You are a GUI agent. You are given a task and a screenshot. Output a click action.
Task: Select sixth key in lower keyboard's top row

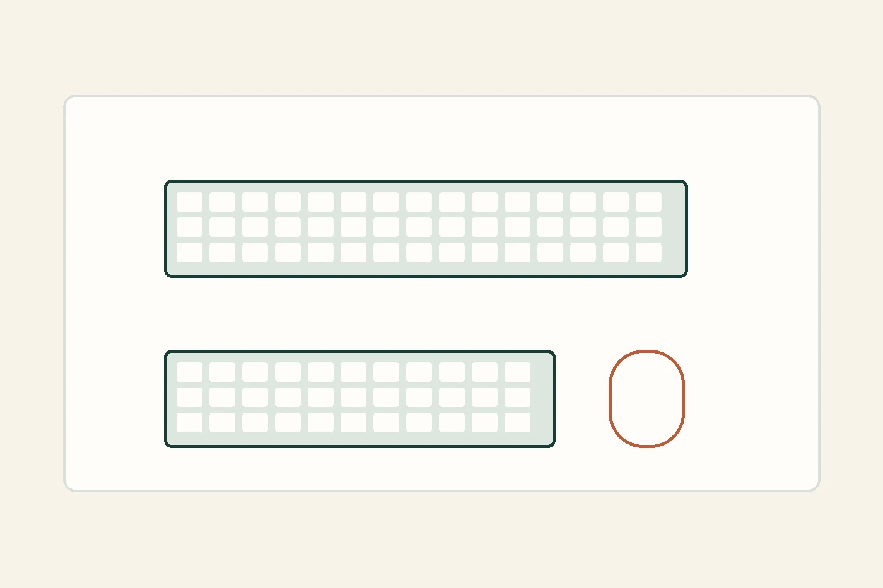[x=353, y=372]
